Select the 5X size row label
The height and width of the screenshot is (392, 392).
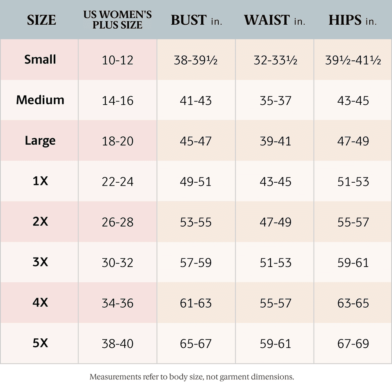point(40,343)
